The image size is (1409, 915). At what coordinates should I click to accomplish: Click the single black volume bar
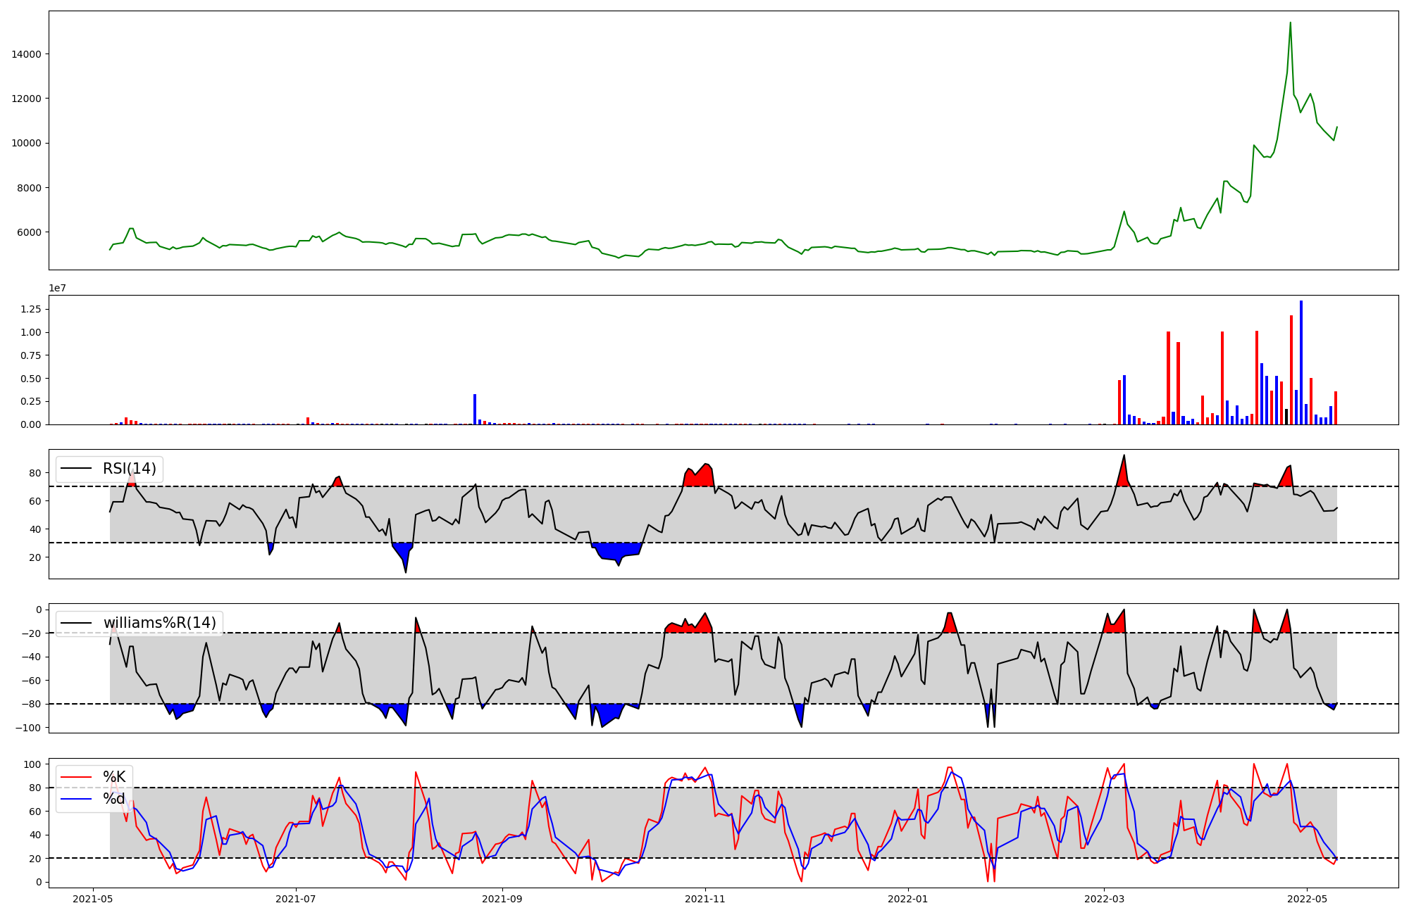click(1286, 417)
